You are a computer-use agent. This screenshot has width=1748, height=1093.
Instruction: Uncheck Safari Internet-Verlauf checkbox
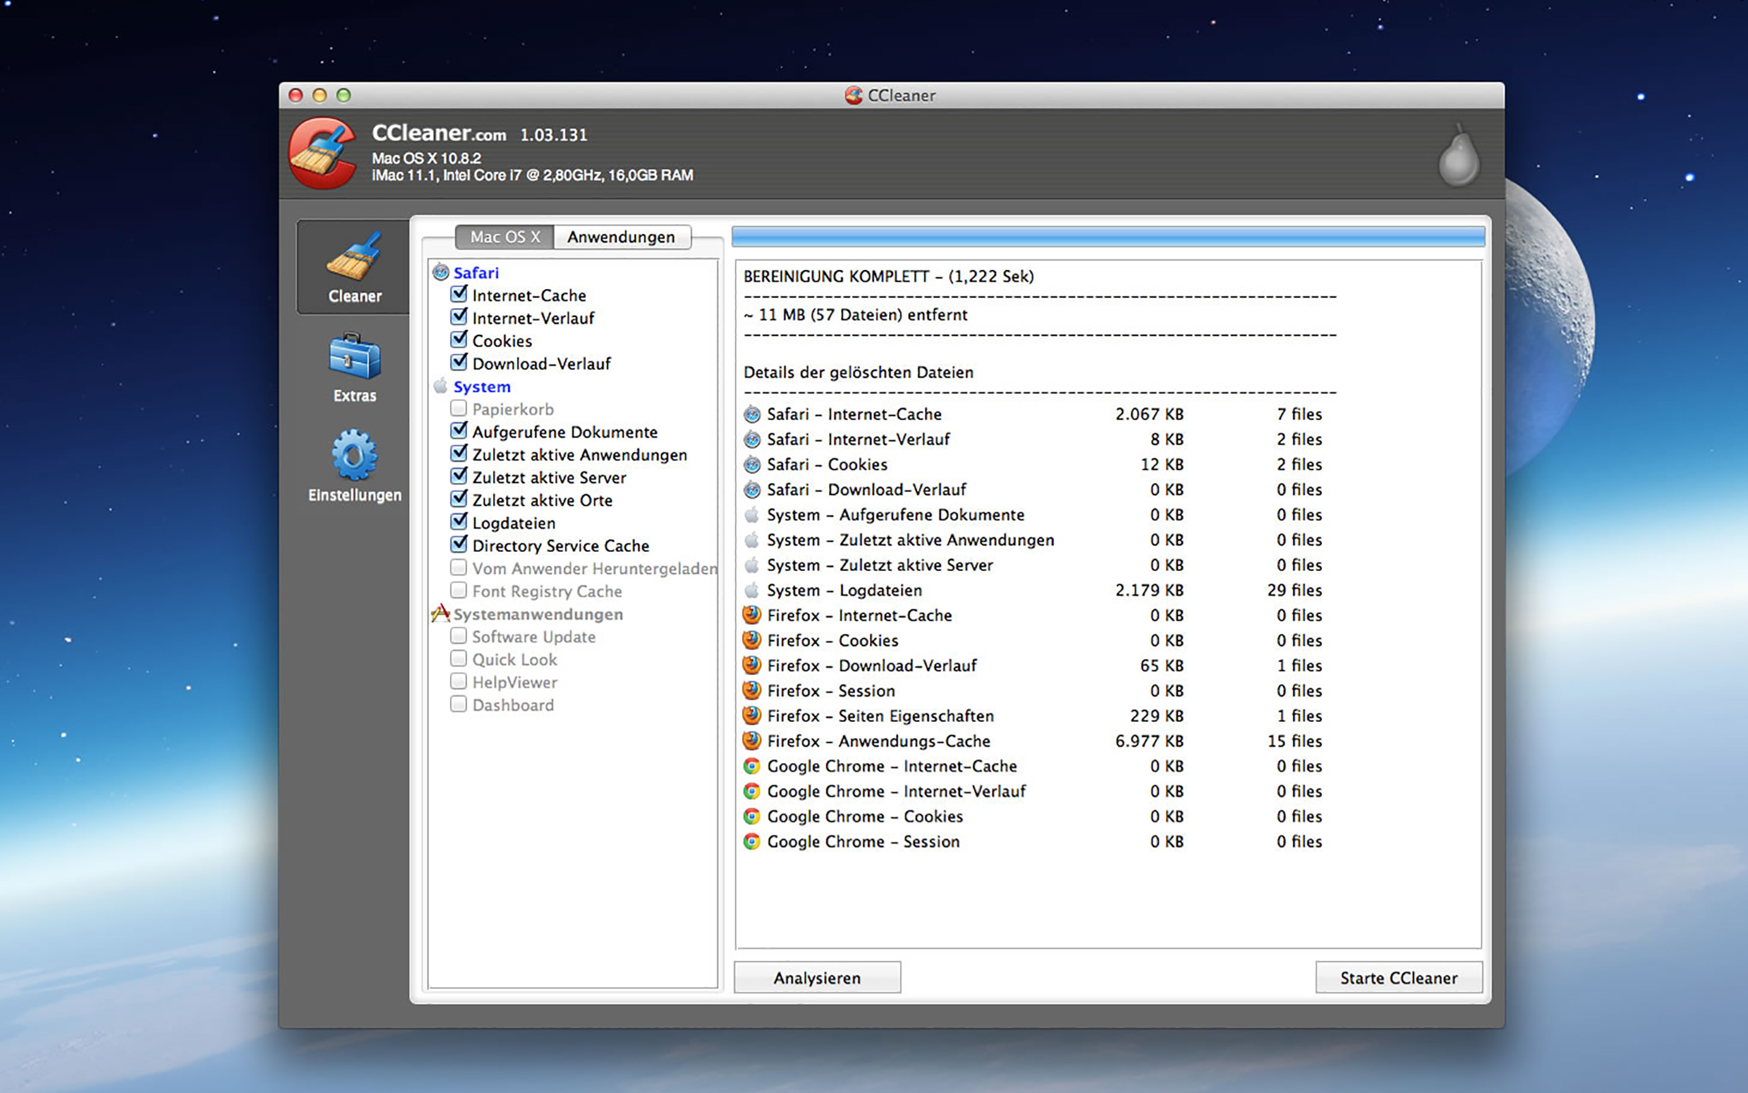(459, 316)
